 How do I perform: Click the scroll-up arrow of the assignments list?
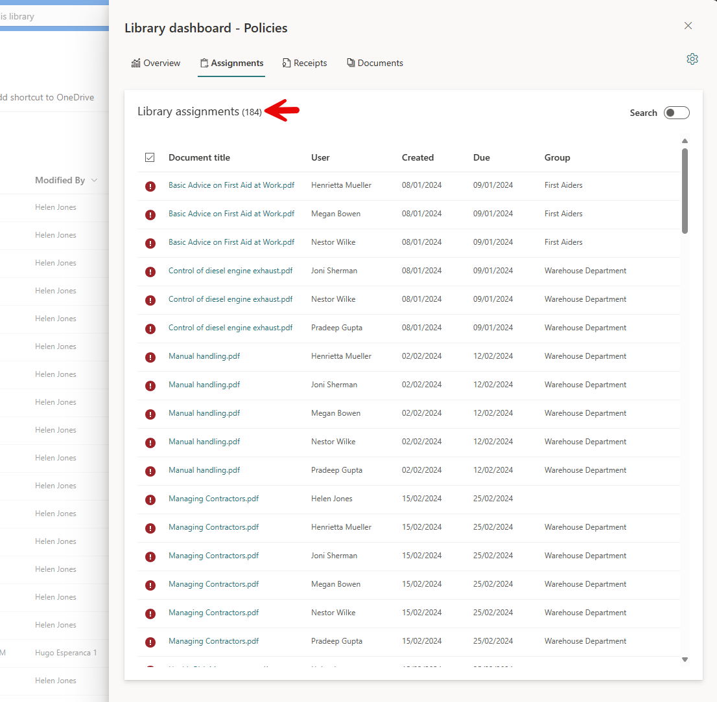point(685,141)
